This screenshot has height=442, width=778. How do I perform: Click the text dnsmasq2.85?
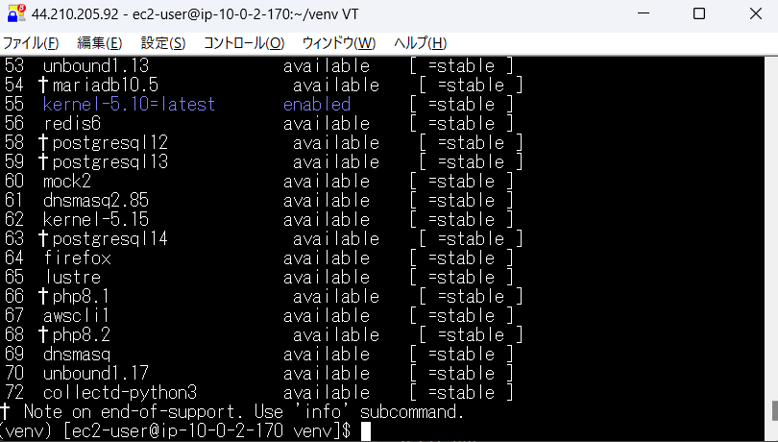tap(96, 200)
